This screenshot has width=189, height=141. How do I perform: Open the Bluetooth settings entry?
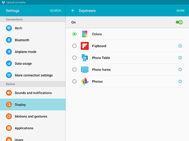(x=33, y=40)
